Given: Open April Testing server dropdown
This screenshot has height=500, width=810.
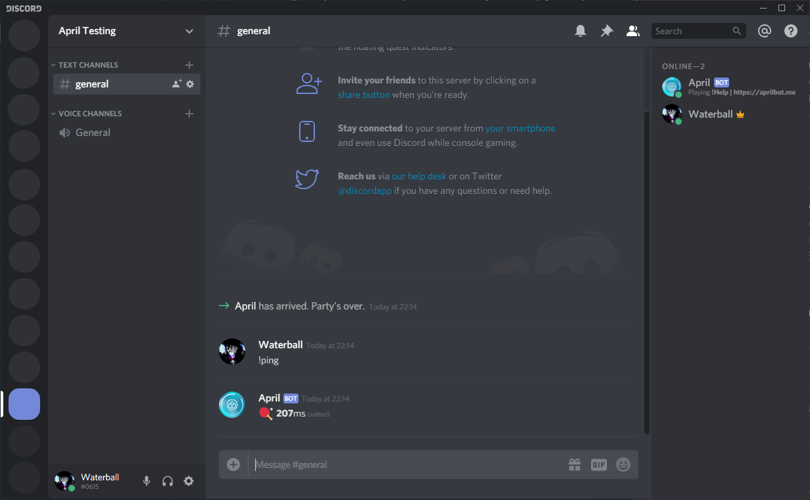Looking at the screenshot, I should click(x=127, y=31).
